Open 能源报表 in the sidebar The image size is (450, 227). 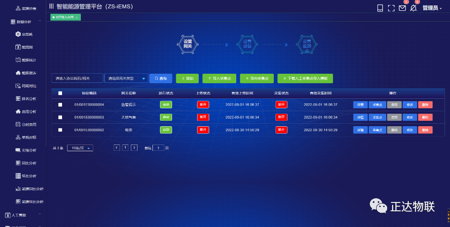click(26, 73)
